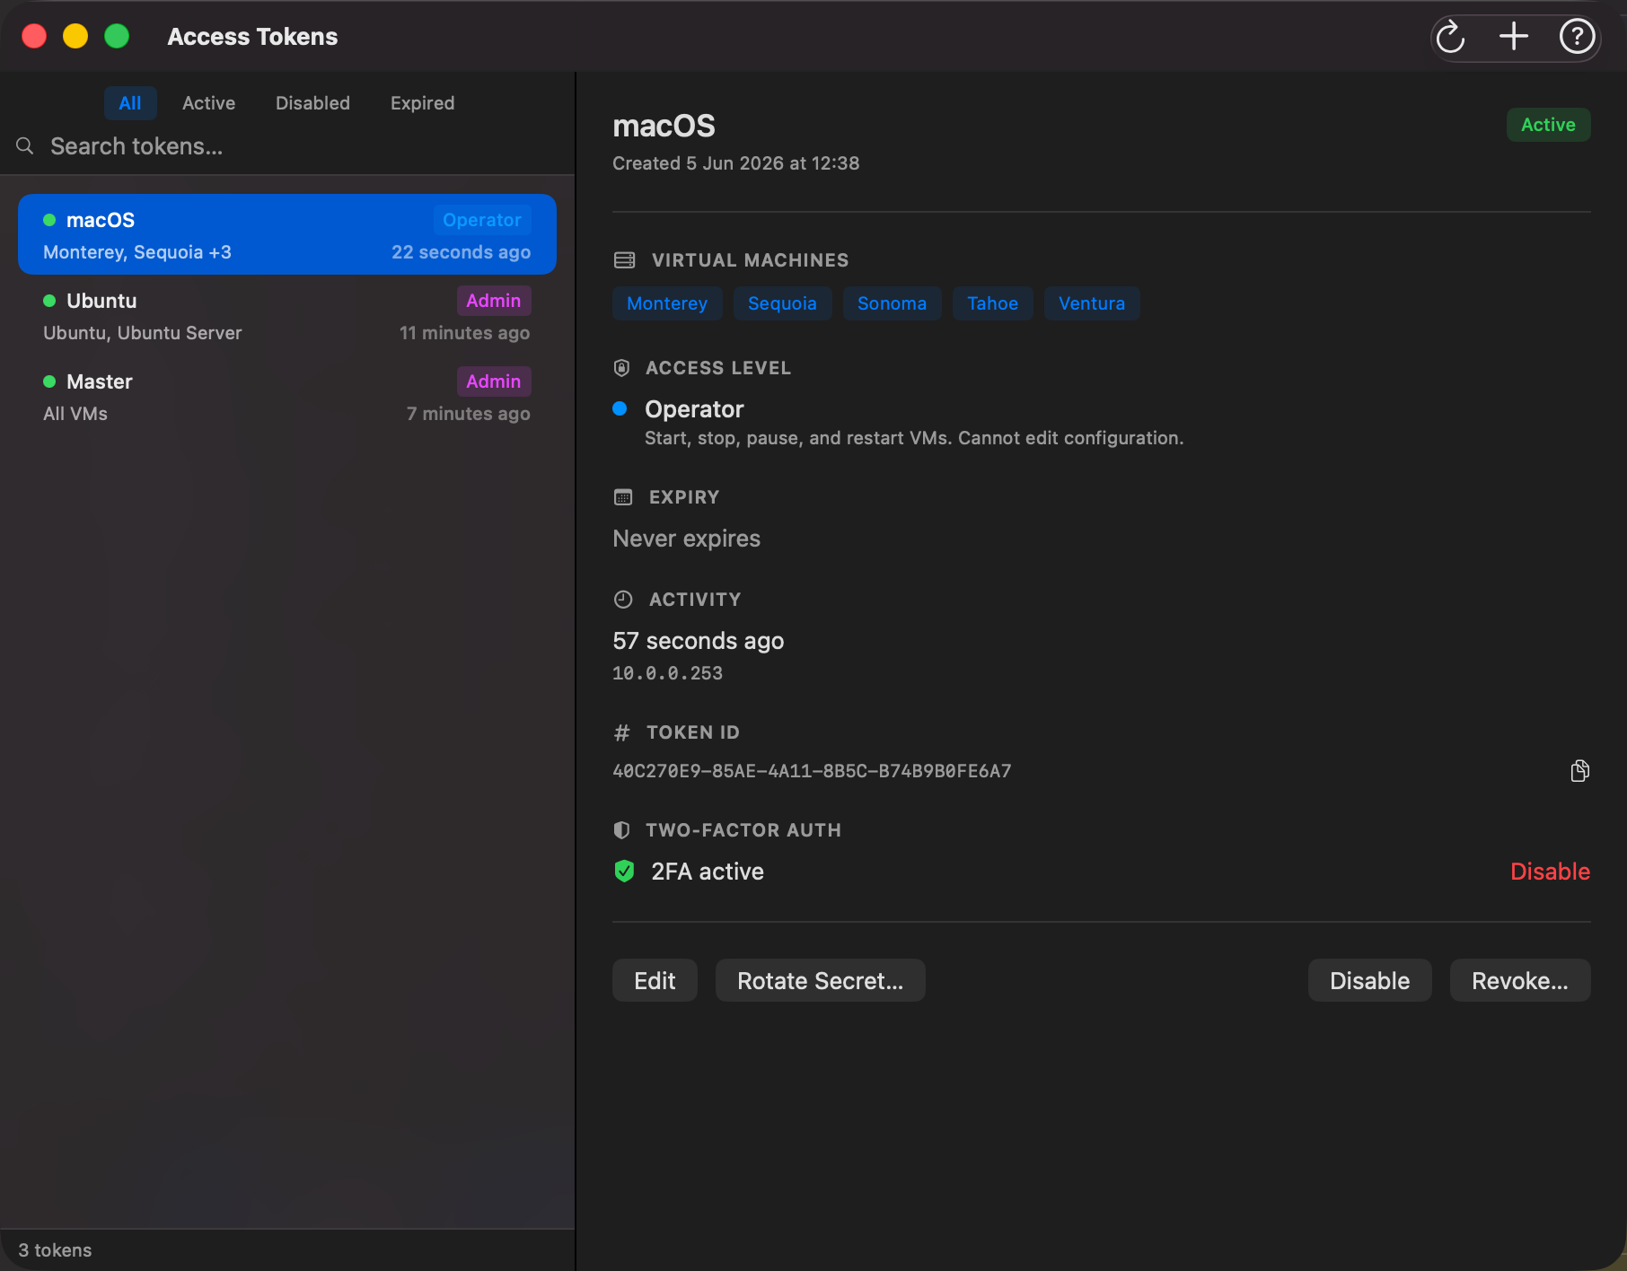Click the red Disable link for 2FA
This screenshot has height=1271, width=1627.
point(1550,872)
